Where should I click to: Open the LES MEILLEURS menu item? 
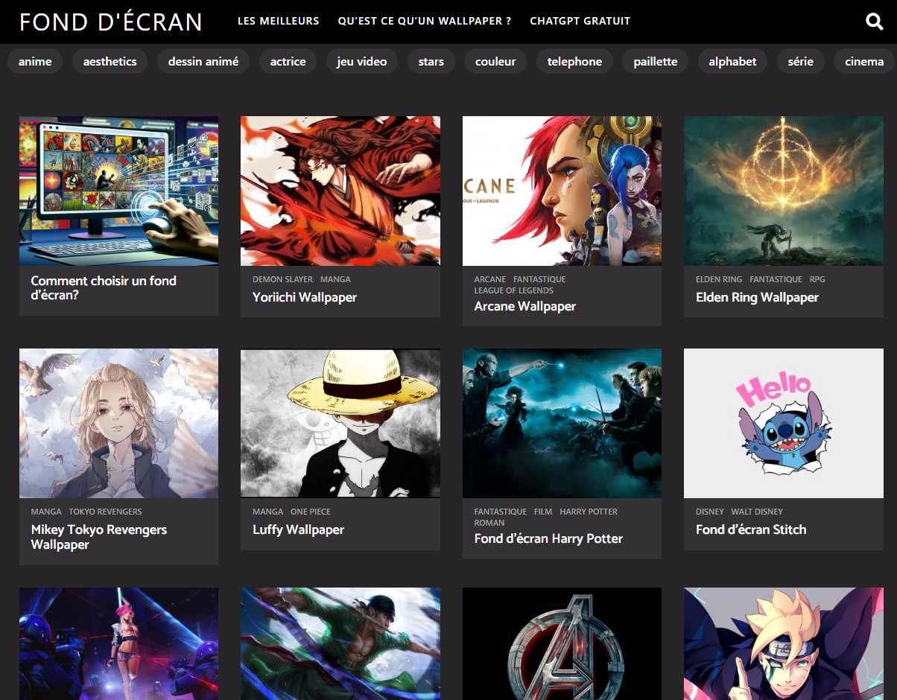278,21
